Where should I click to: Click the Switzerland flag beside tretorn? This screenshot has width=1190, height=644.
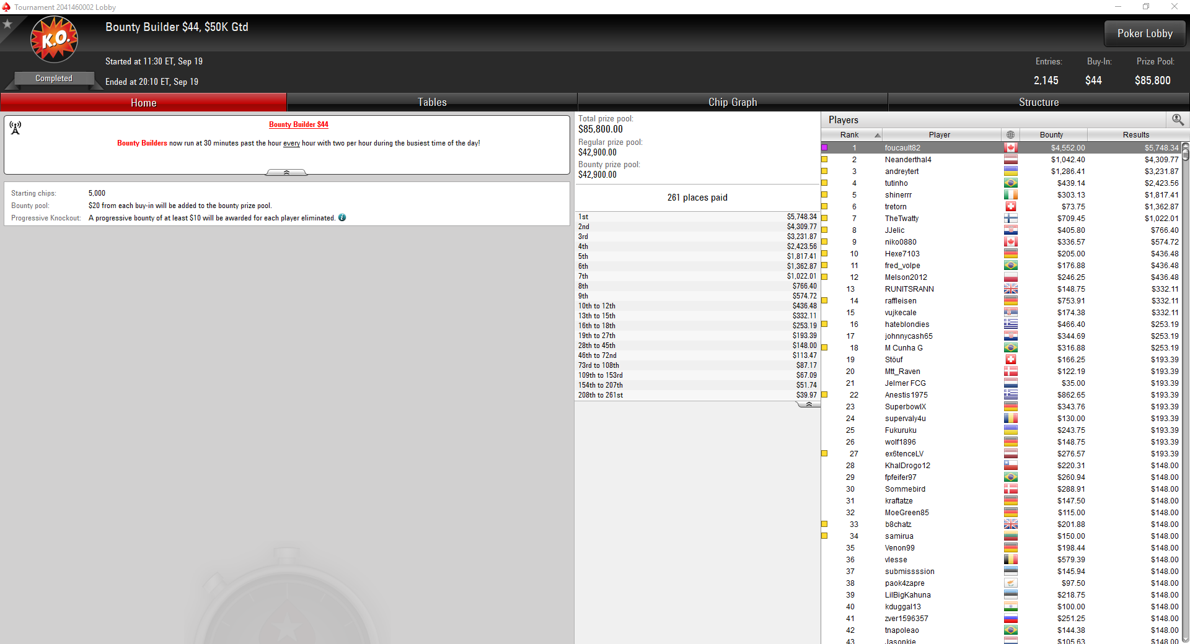coord(1010,206)
